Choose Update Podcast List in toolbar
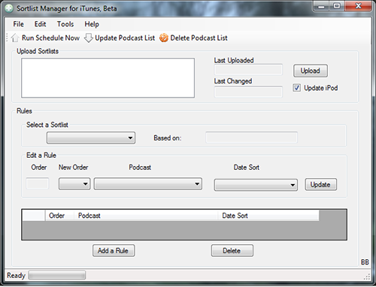This screenshot has height=287, width=376. click(x=125, y=38)
